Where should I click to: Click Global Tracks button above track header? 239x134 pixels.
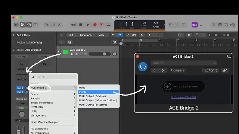point(114,42)
